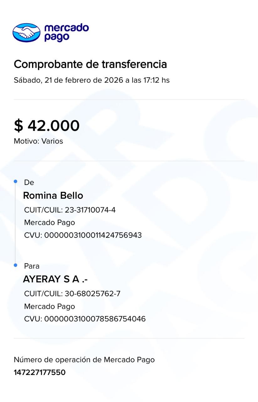The width and height of the screenshot is (258, 402).
Task: Click the De label
Action: pos(29,182)
